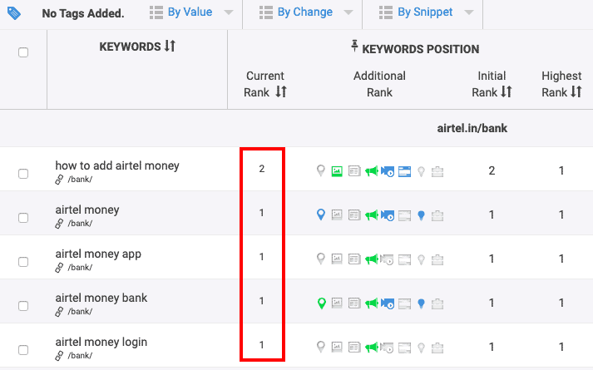593x370 pixels.
Task: Click the green megaphone icon in airtel money app row
Action: [x=372, y=259]
